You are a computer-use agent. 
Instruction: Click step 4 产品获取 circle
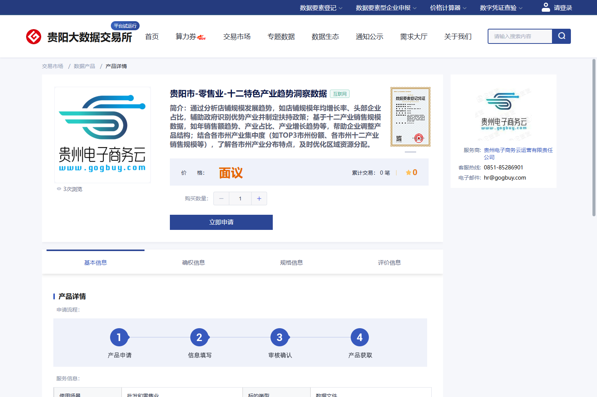360,337
